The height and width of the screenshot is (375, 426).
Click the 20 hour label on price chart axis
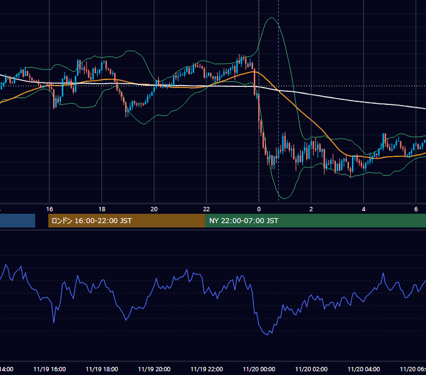click(x=154, y=209)
